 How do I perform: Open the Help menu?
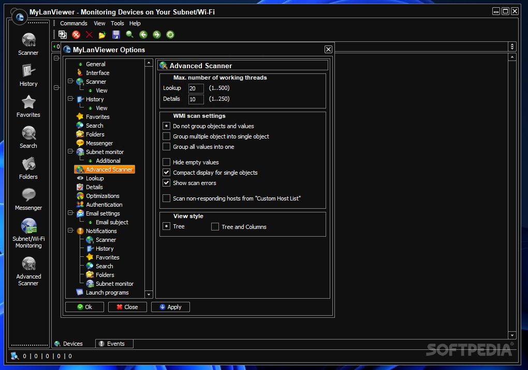[135, 24]
